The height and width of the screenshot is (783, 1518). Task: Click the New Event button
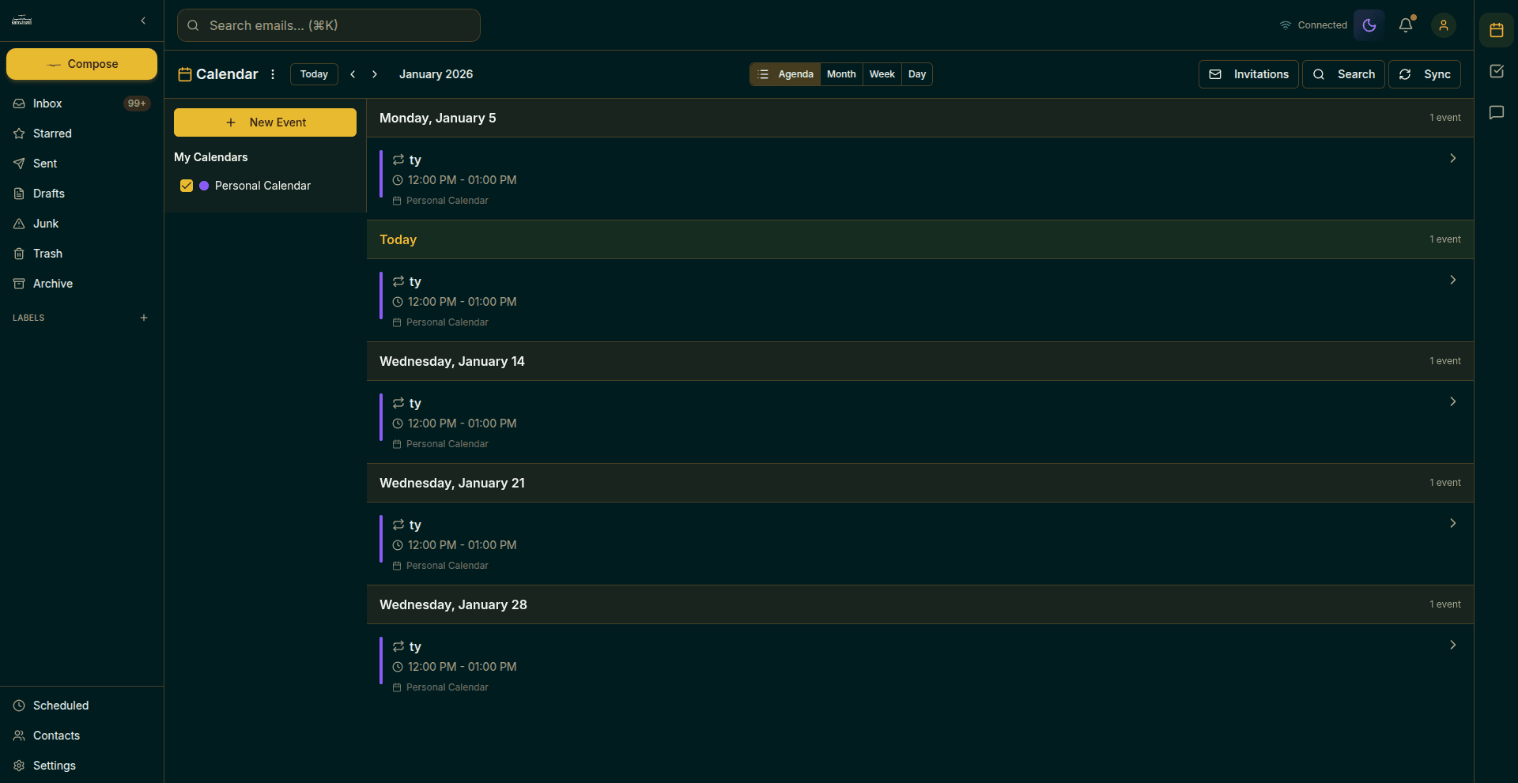point(265,122)
